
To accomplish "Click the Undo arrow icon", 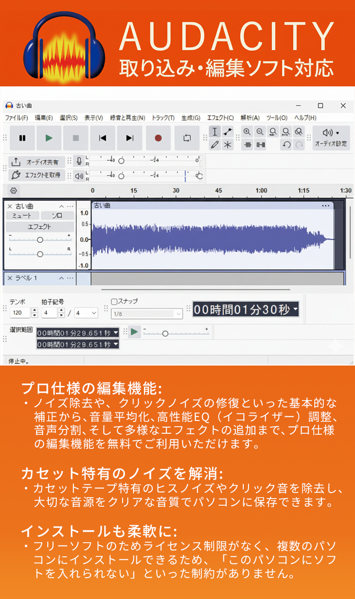I will tap(286, 145).
